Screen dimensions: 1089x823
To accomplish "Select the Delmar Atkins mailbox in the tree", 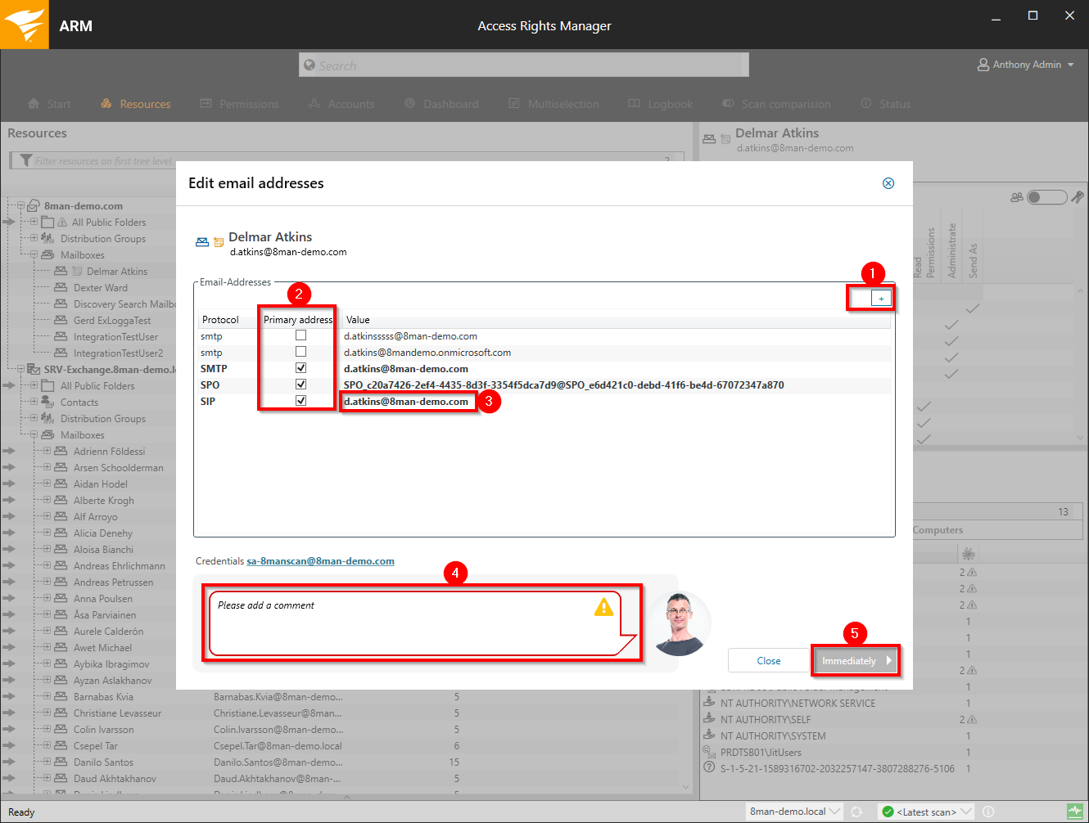I will [117, 271].
